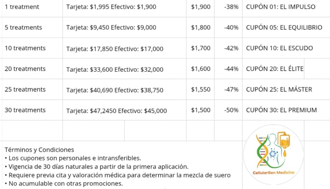Select the $1,550 unit price cell
330x189 pixels.
pos(201,90)
